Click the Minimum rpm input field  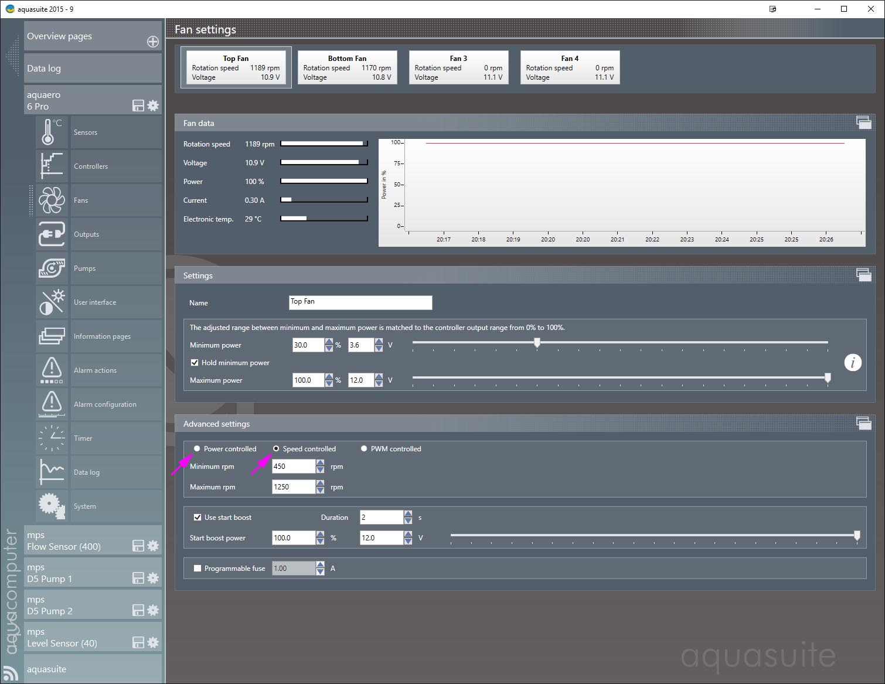(294, 467)
